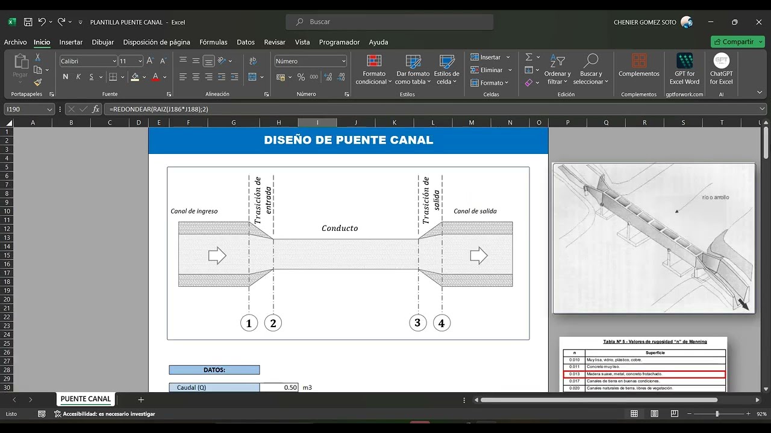The width and height of the screenshot is (771, 433).
Task: Open the Calibri font name dropdown
Action: [x=114, y=61]
